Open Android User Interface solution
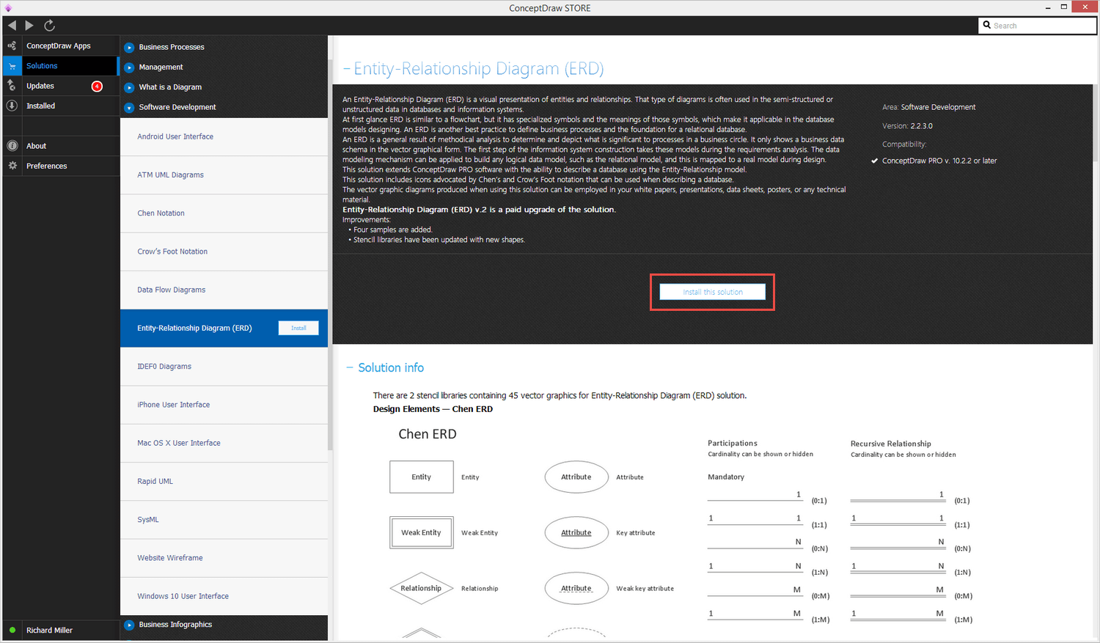The width and height of the screenshot is (1100, 643). [224, 136]
